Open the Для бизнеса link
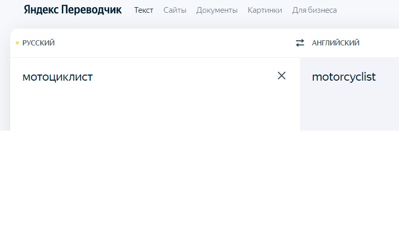This screenshot has width=399, height=245. [x=314, y=10]
